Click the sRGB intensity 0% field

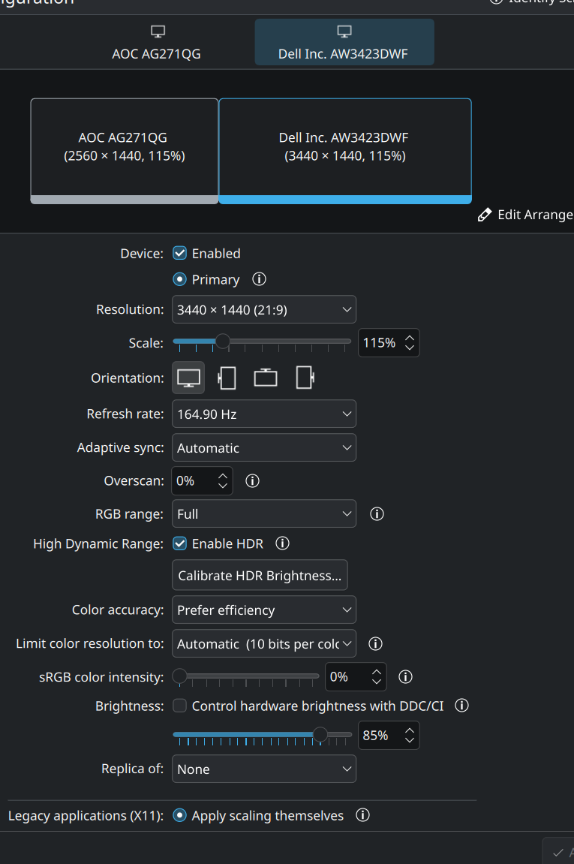(x=356, y=676)
